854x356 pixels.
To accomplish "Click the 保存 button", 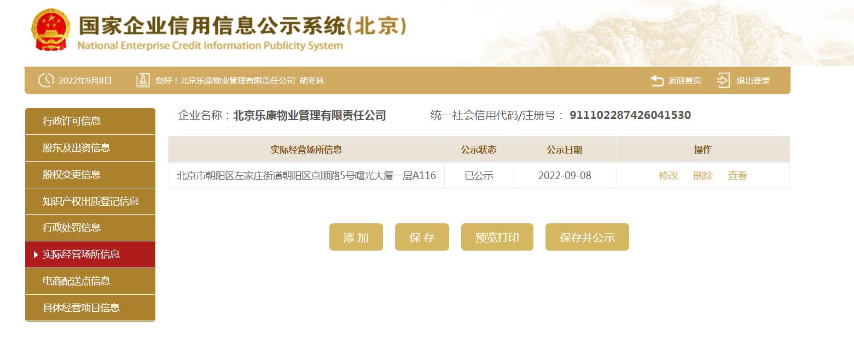I will pos(422,237).
